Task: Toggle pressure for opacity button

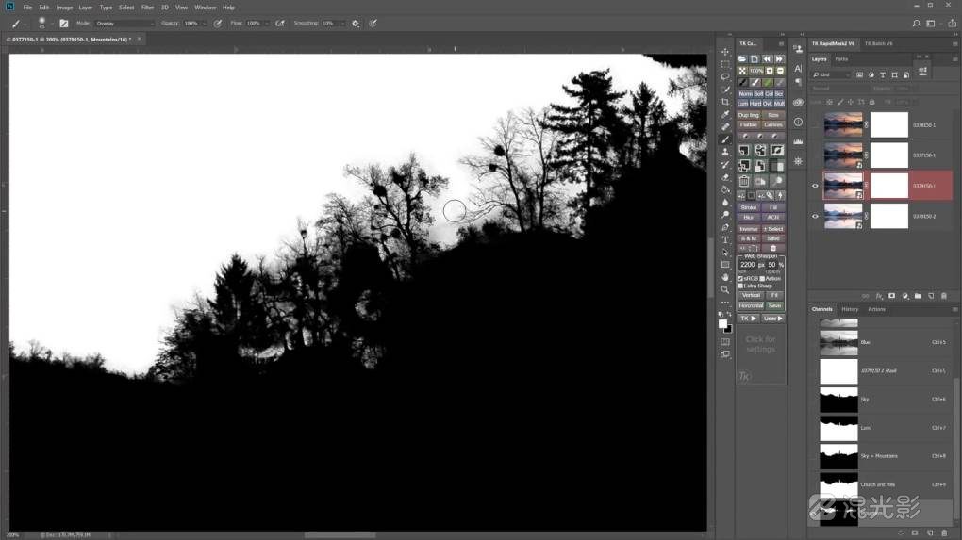Action: [218, 24]
